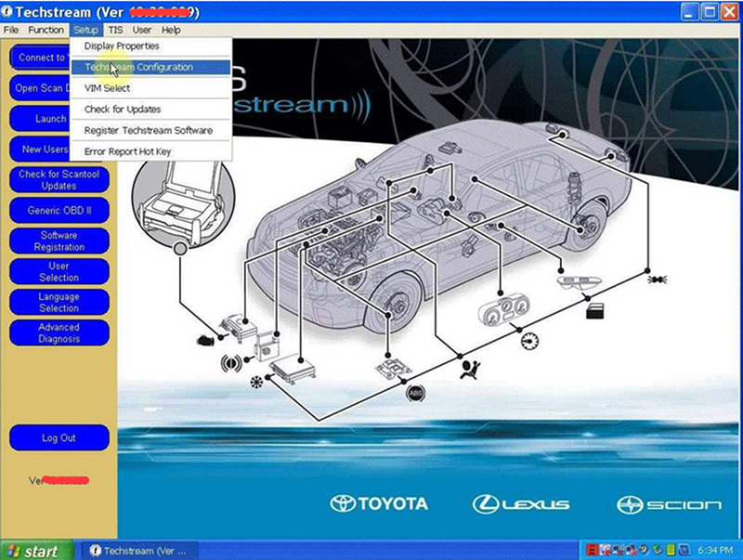Click the snowflake A/C icon in the diagram
This screenshot has height=560, width=743.
coord(257,383)
